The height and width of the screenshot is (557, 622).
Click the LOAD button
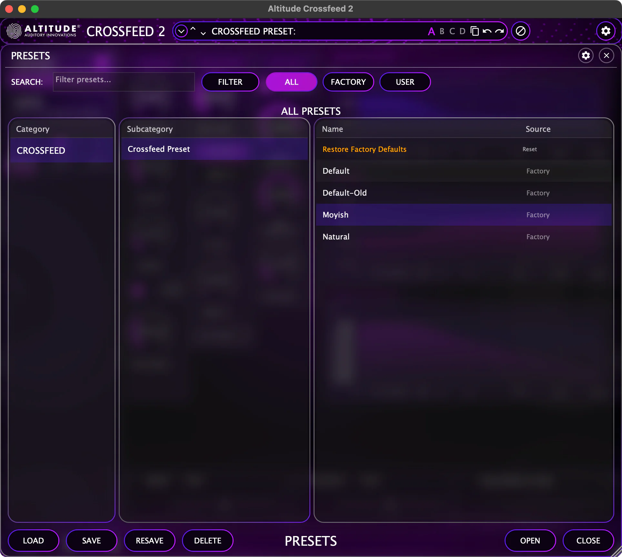(34, 541)
